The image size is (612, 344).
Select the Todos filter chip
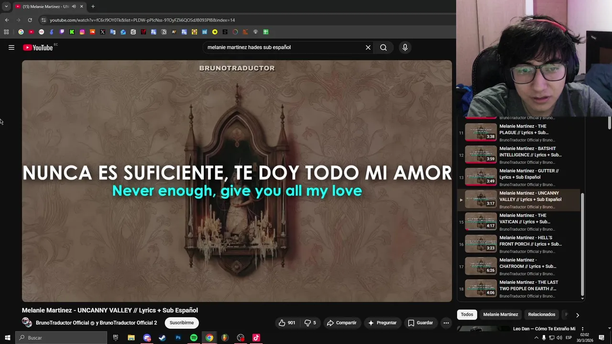[467, 314]
